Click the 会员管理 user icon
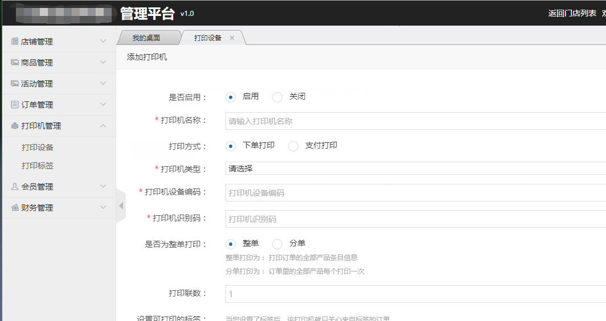This screenshot has width=606, height=321. pos(15,187)
